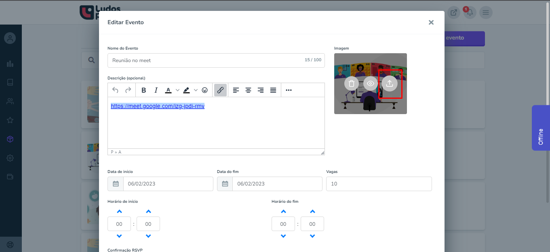Open the emoji picker
The image size is (550, 252).
[205, 90]
